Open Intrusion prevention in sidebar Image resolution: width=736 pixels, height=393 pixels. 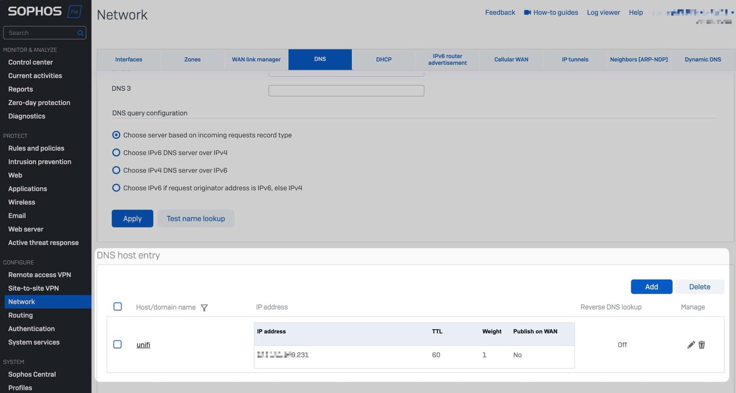[40, 162]
